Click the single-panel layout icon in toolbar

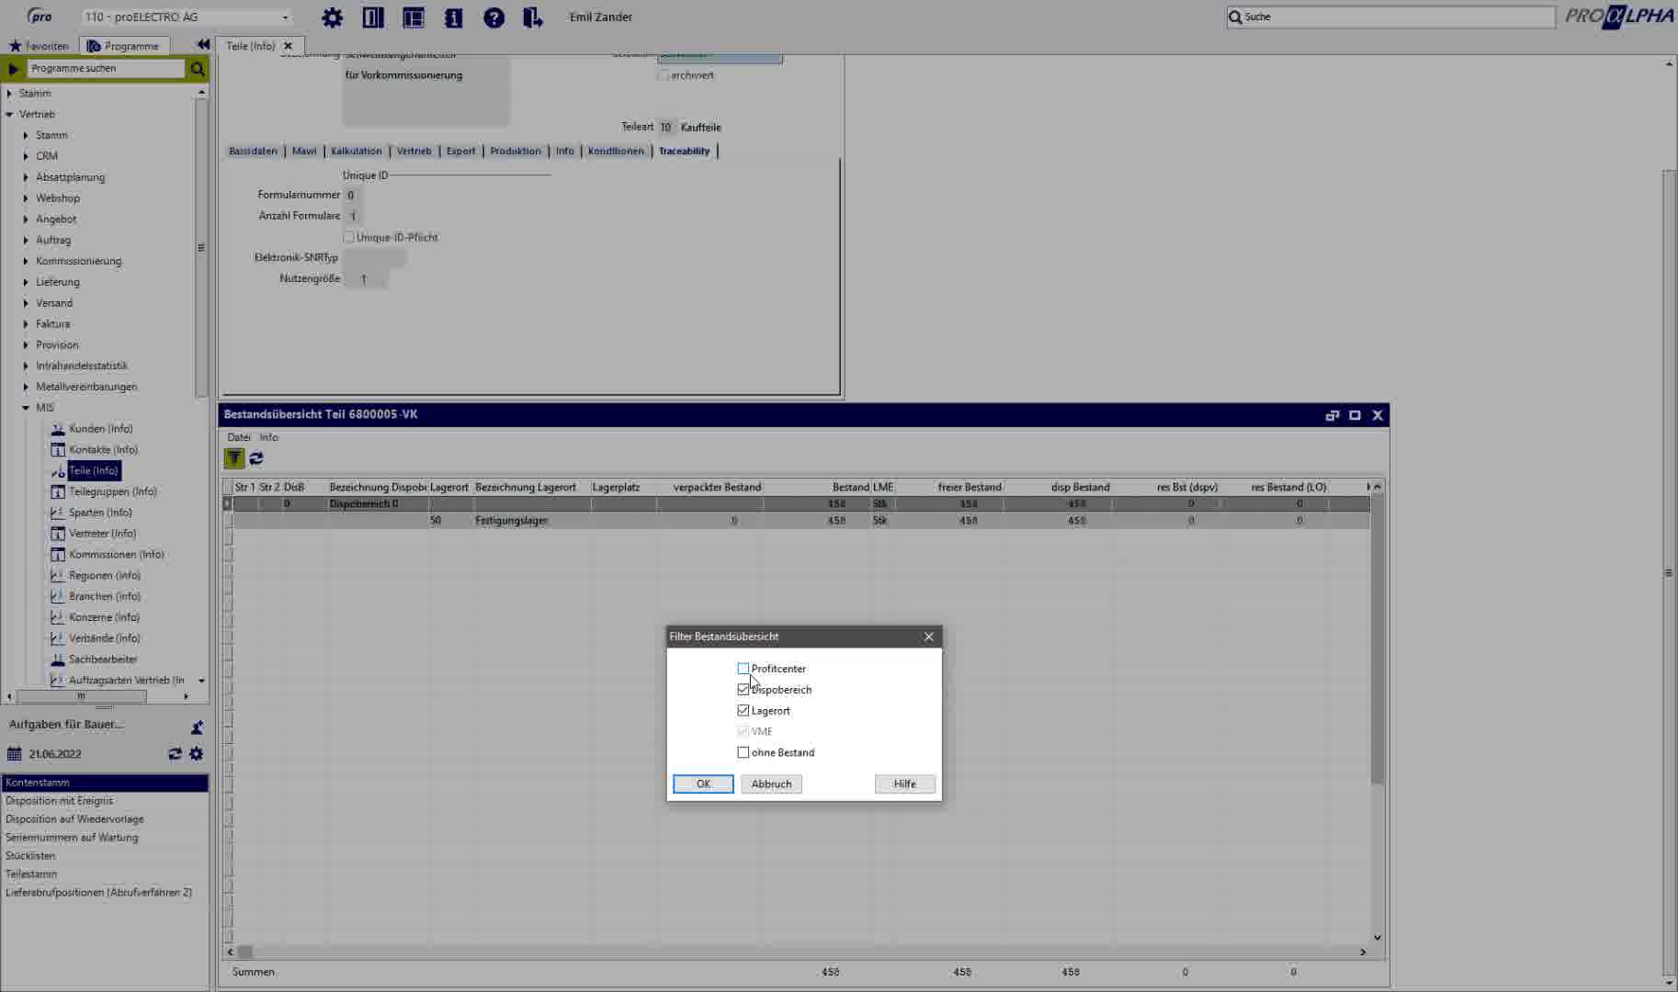pos(373,17)
